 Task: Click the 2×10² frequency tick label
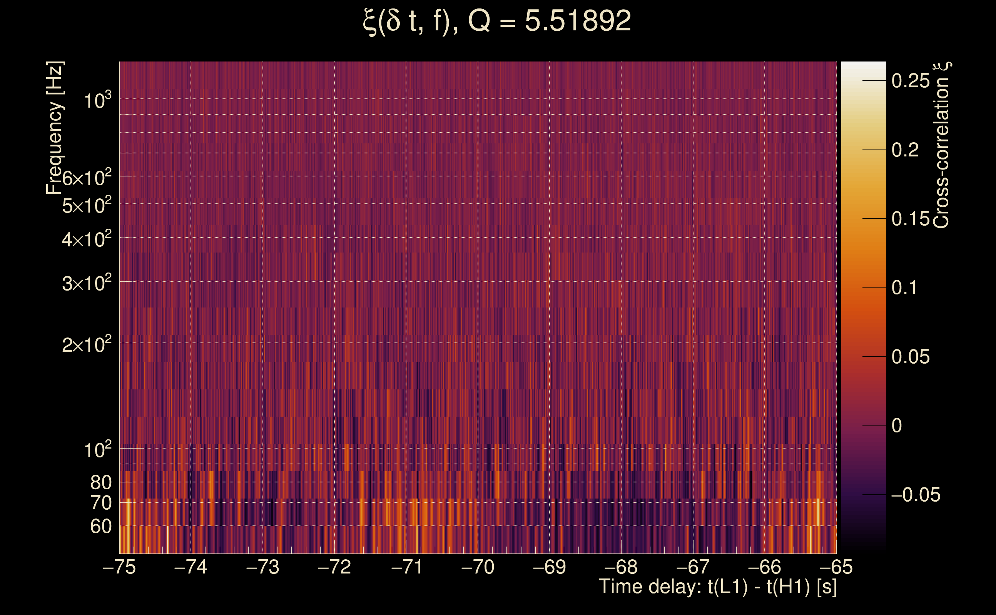[x=86, y=344]
